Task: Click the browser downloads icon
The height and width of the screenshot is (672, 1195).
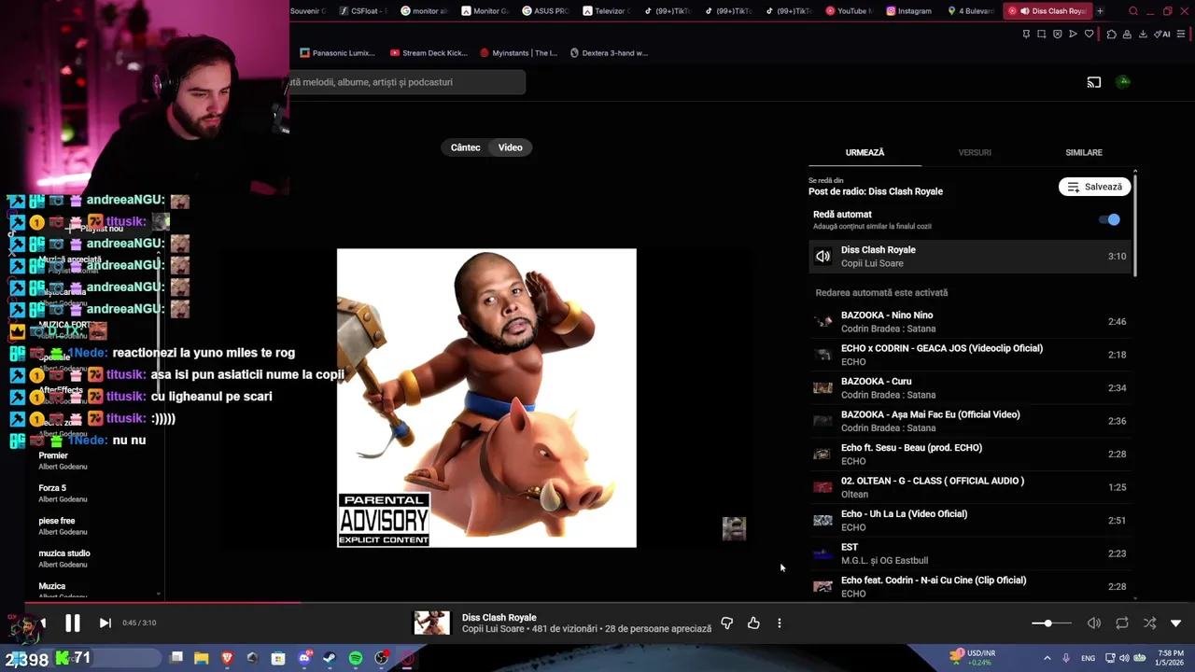Action: click(1143, 35)
